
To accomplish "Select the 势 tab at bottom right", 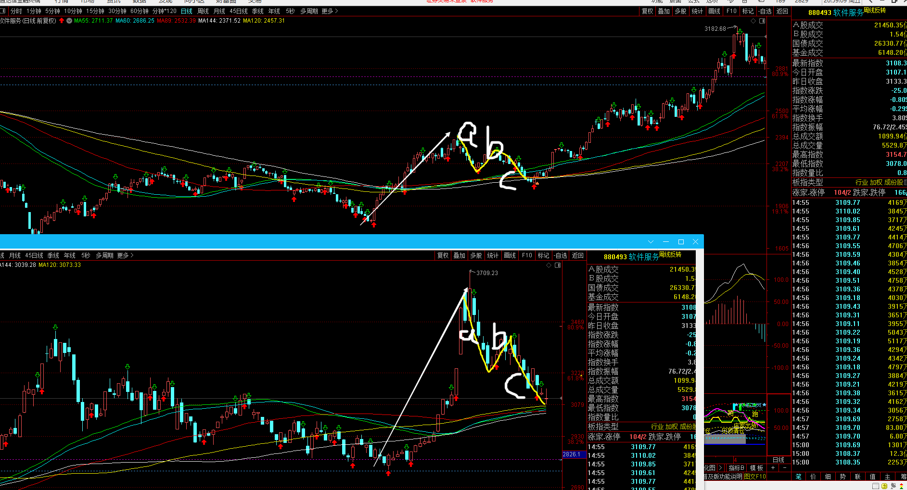I will (843, 477).
